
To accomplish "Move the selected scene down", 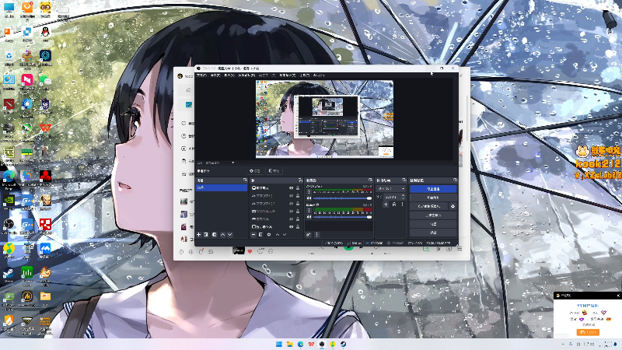I will [229, 235].
